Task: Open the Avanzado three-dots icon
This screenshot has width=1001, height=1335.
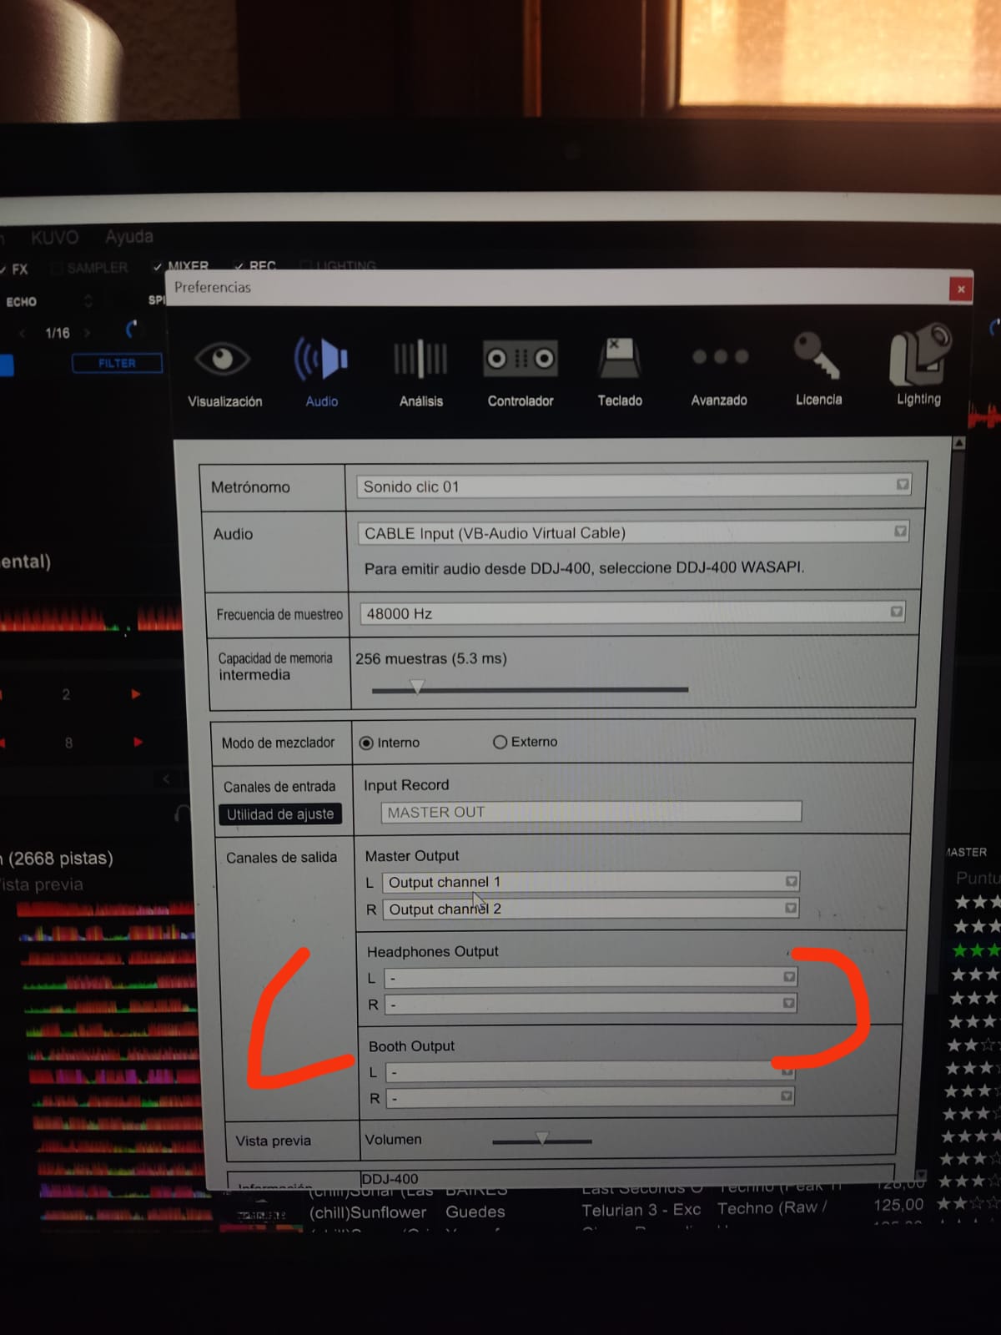Action: tap(720, 357)
